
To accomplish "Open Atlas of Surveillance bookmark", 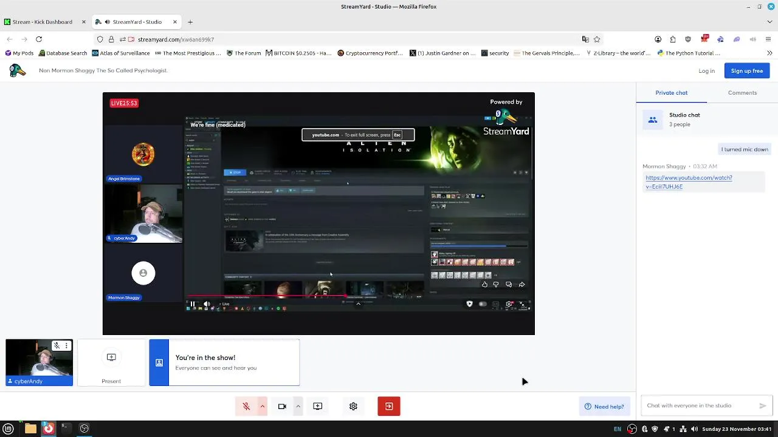I will (x=120, y=53).
